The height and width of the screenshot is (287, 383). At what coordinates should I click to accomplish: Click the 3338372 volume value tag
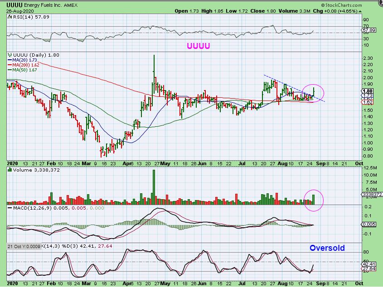coord(371,194)
